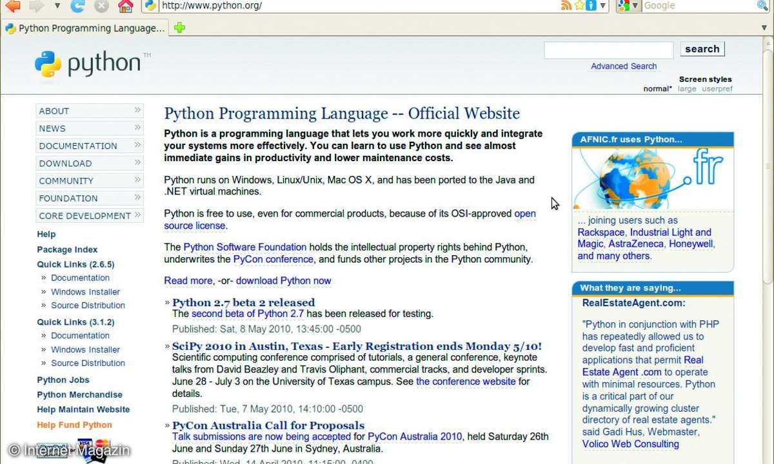Open the Advanced Search link

[x=624, y=66]
